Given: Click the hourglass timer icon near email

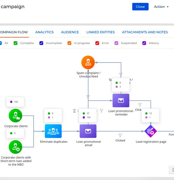Looking at the screenshot, I should (x=74, y=111).
